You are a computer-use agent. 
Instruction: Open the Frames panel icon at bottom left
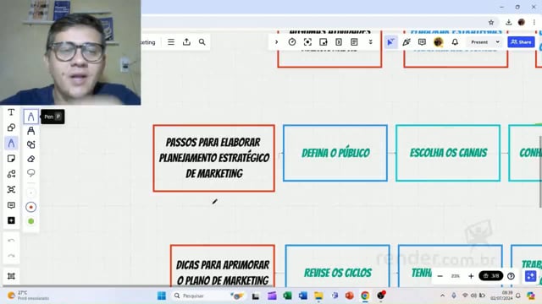click(11, 276)
